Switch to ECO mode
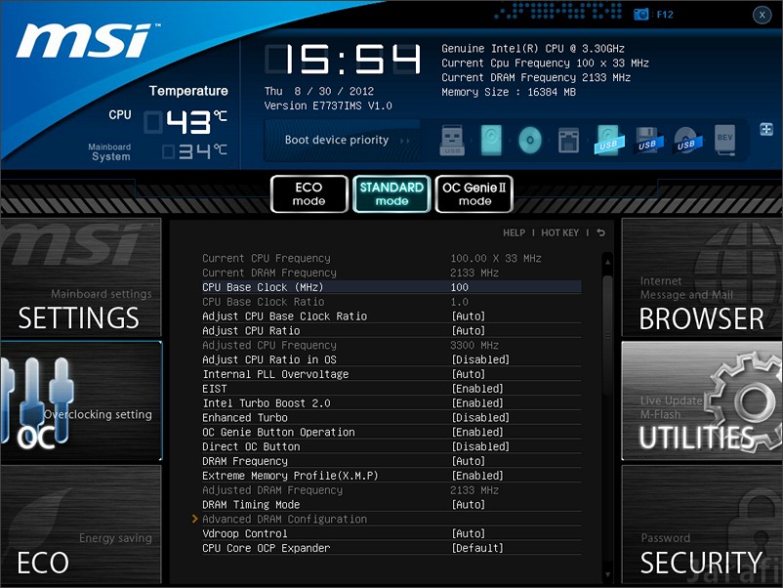This screenshot has height=588, width=783. point(309,193)
